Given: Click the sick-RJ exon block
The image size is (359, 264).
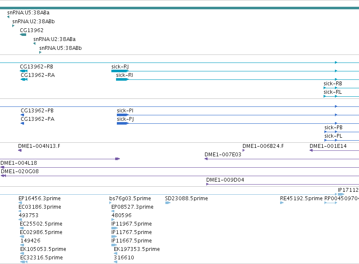Looking at the screenshot, I should point(119,71).
